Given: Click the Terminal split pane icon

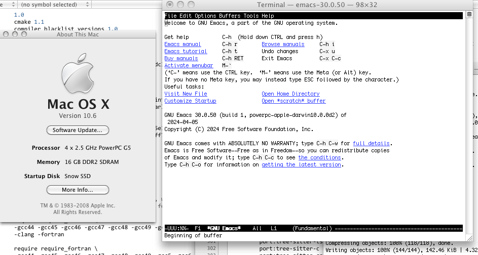Looking at the screenshot, I should 469,15.
